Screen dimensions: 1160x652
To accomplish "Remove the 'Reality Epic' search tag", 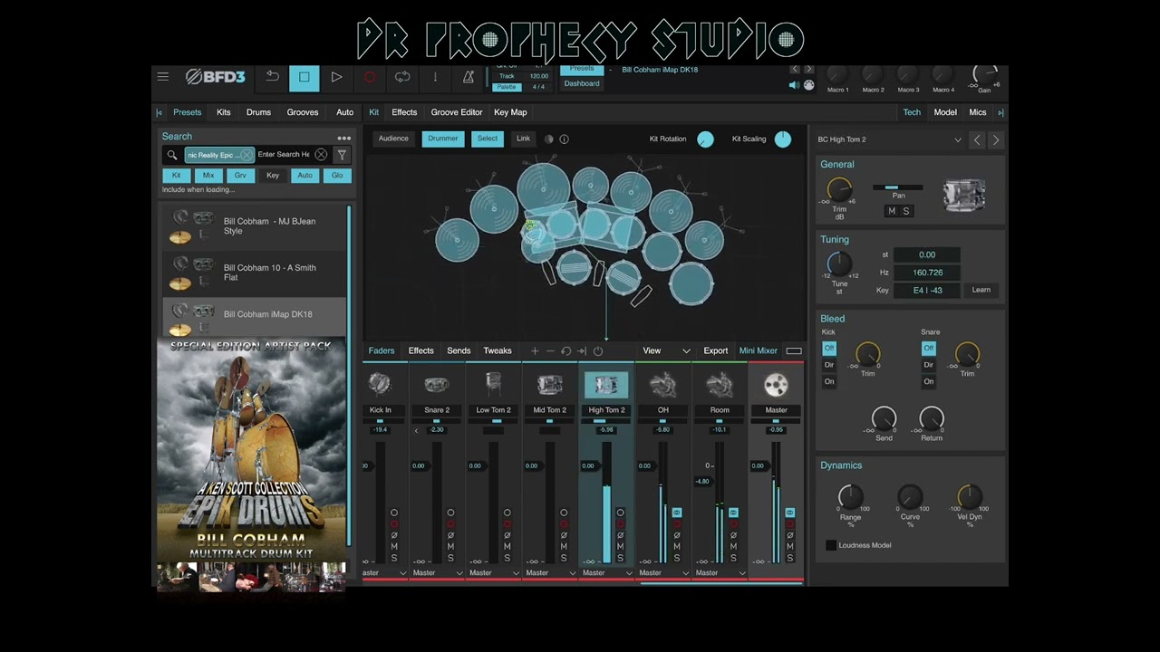I will click(246, 155).
